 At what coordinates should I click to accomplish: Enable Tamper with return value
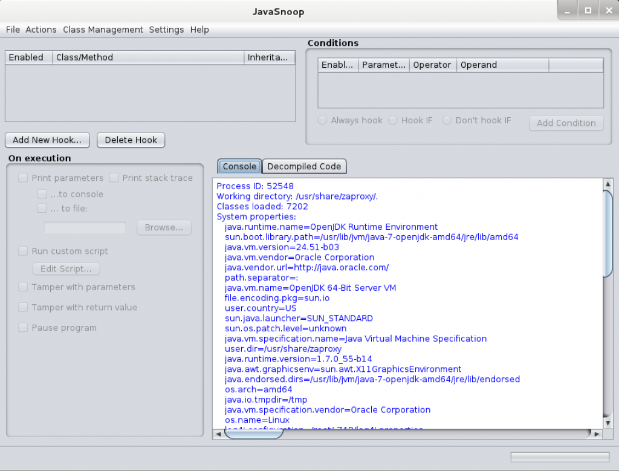coord(24,307)
